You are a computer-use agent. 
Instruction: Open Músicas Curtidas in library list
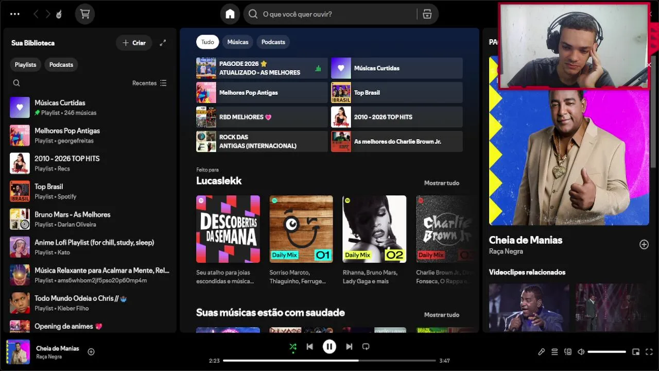[90, 107]
